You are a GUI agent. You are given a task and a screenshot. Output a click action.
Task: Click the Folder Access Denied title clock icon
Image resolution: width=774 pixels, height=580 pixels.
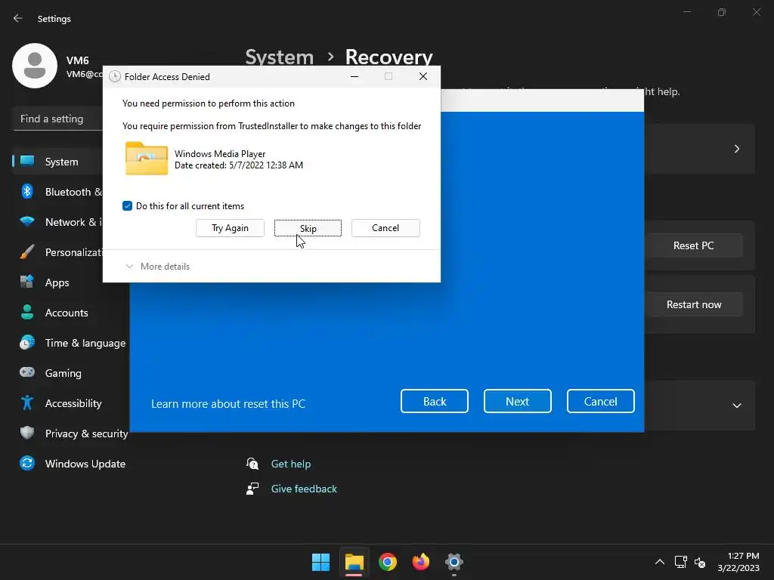115,76
